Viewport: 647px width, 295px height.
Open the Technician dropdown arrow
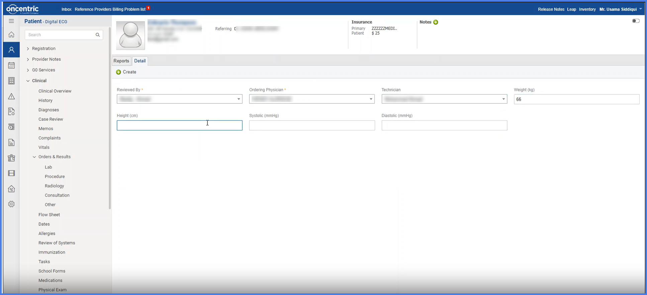[503, 99]
